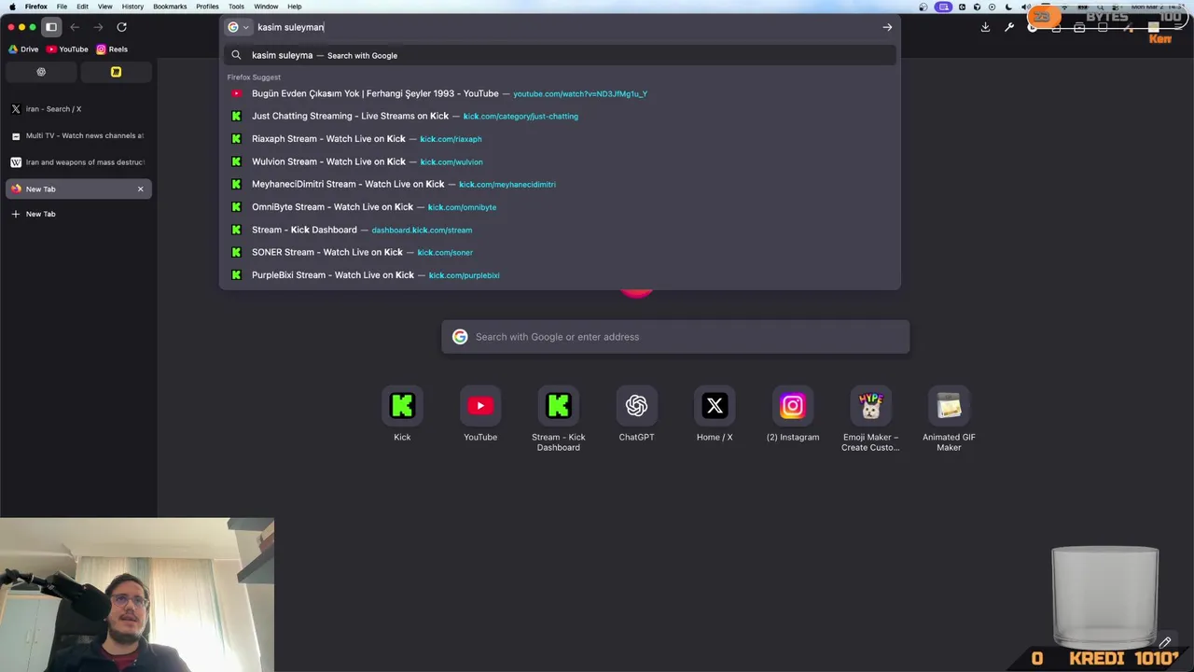Open Just Chatting Streaming Kick suggestion
This screenshot has width=1194, height=672.
[x=560, y=116]
